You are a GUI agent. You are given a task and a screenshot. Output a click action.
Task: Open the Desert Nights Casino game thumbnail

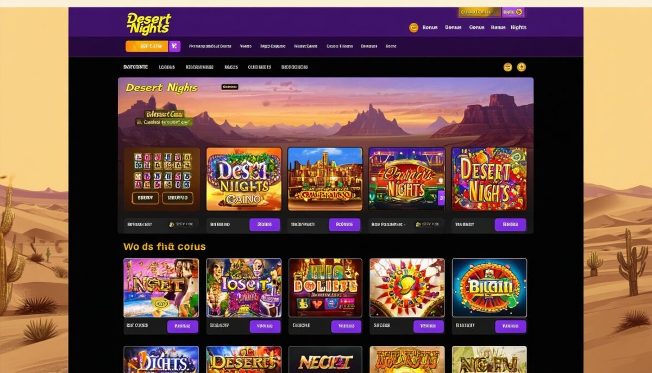[244, 179]
